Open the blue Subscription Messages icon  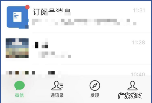(x=17, y=17)
